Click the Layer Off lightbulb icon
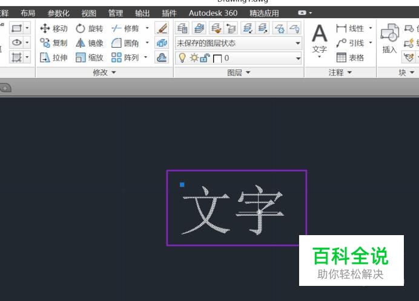 tap(294, 28)
